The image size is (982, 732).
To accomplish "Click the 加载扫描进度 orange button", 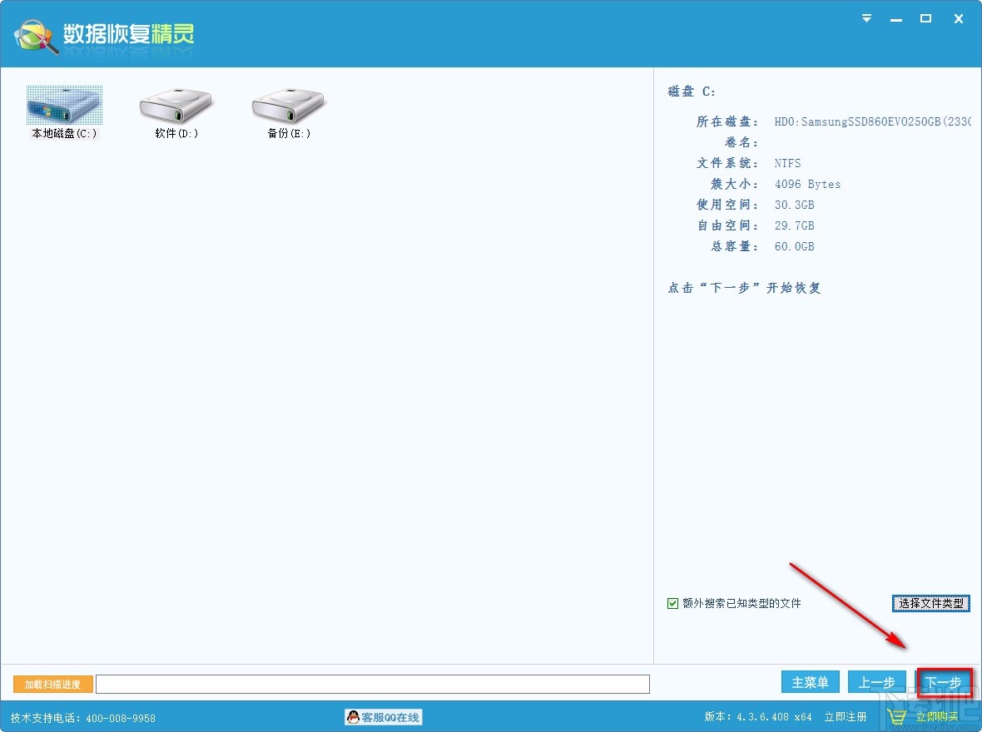I will [52, 684].
